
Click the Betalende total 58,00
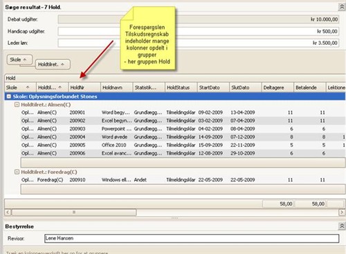[310, 204]
